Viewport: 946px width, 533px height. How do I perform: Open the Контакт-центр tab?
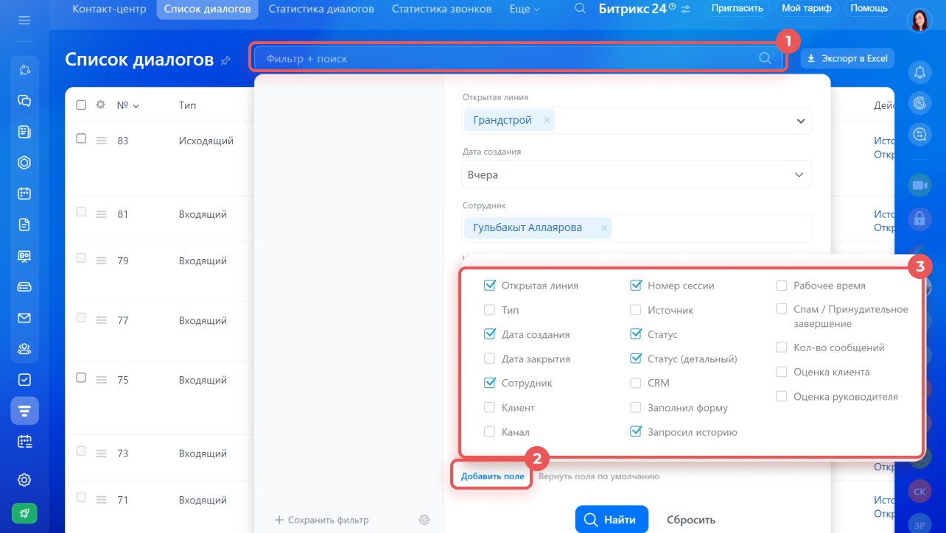point(109,9)
